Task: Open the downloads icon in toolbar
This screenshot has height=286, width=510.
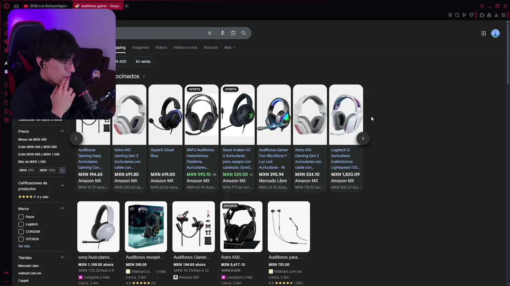Action: [496, 15]
